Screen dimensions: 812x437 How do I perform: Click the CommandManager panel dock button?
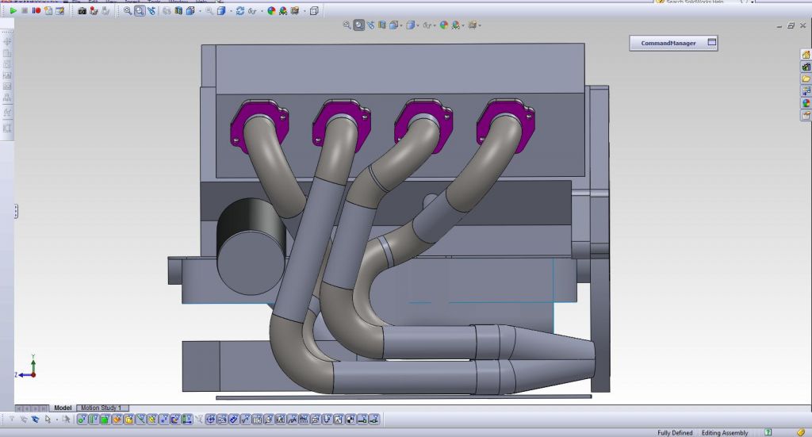(x=711, y=43)
